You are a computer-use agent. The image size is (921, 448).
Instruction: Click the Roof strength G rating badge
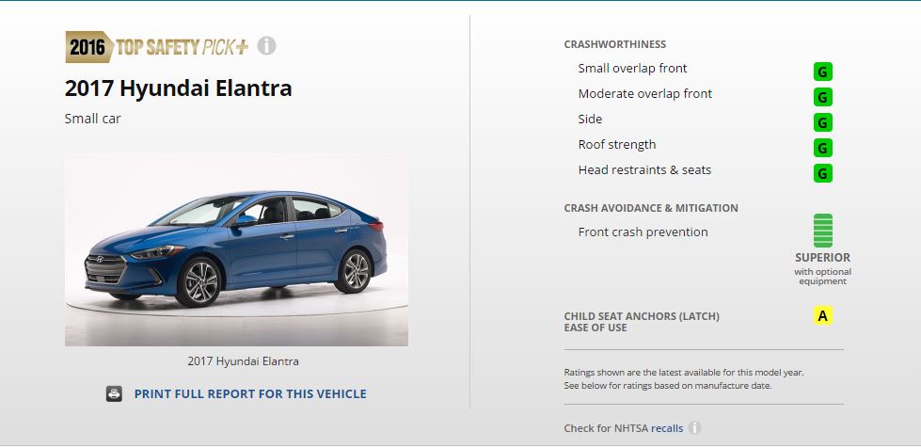pos(822,148)
